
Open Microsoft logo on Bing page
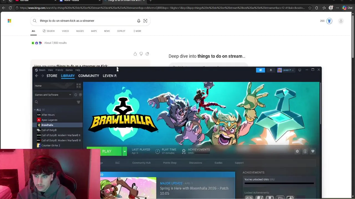point(9,21)
